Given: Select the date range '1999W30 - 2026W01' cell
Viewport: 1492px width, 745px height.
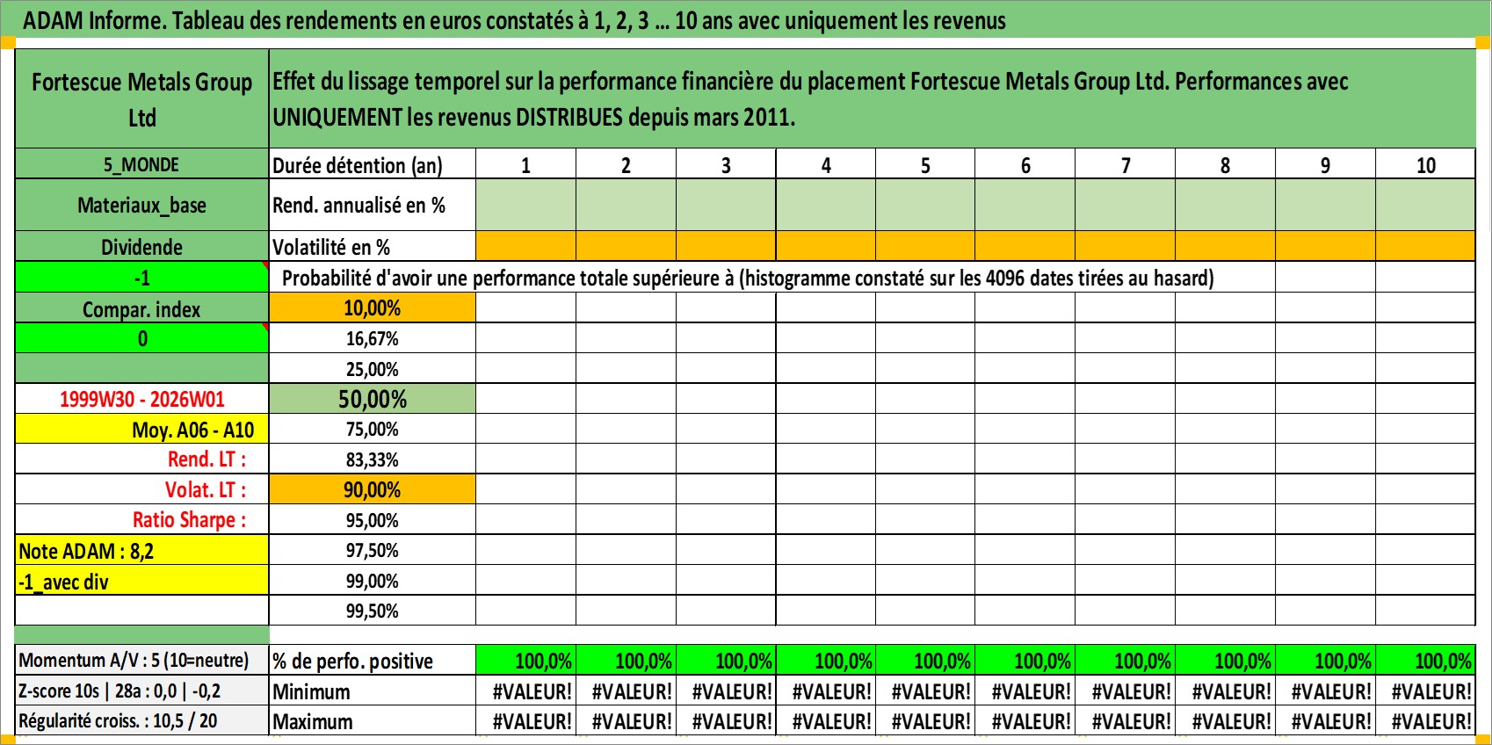Looking at the screenshot, I should click(142, 399).
